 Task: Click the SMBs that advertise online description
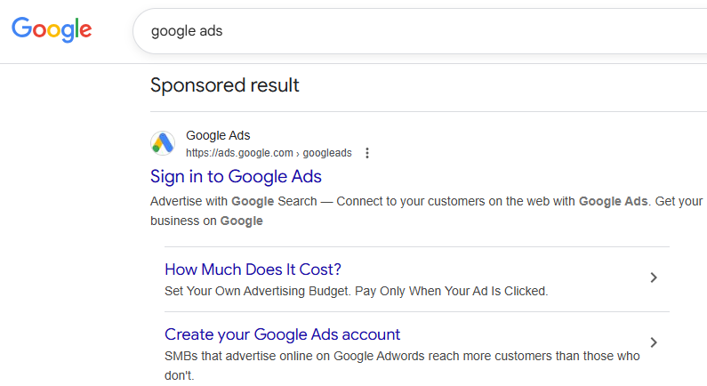point(402,366)
